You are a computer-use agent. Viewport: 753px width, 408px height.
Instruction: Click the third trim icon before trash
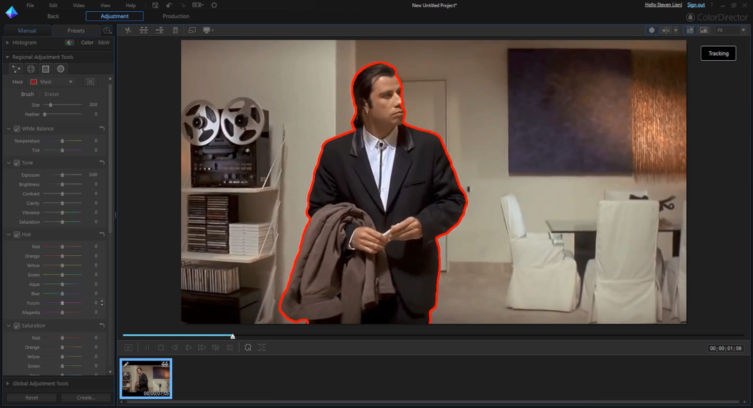click(160, 30)
